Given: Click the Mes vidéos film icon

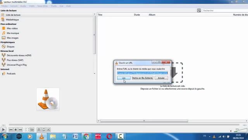Looking at the screenshot, I should point(3,28).
